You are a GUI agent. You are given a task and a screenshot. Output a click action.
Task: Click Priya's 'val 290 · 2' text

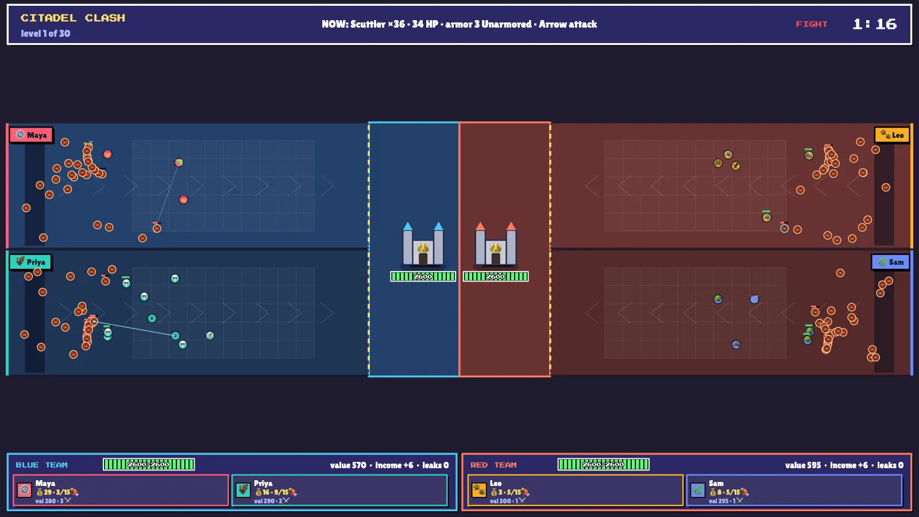pyautogui.click(x=272, y=501)
